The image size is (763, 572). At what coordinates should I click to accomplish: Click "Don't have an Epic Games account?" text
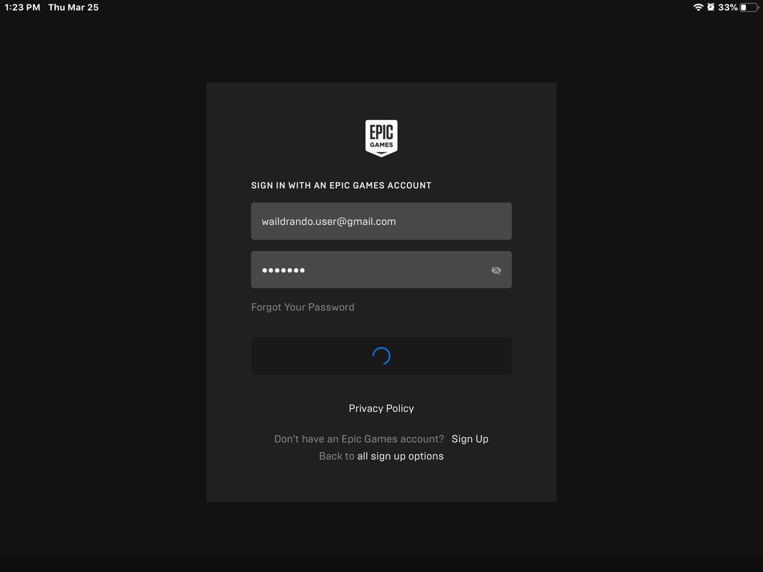coord(359,439)
